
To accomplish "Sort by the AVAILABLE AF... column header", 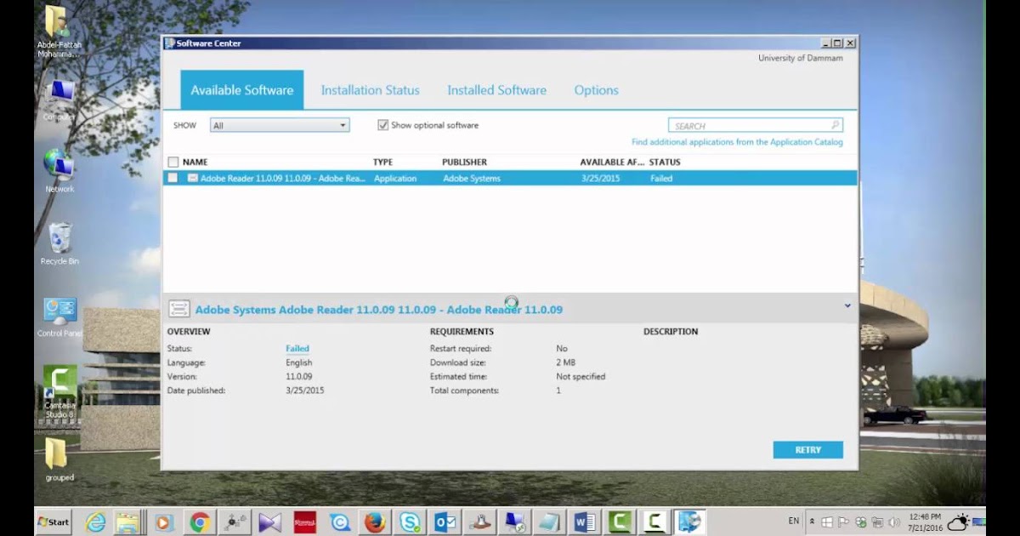I will 612,162.
